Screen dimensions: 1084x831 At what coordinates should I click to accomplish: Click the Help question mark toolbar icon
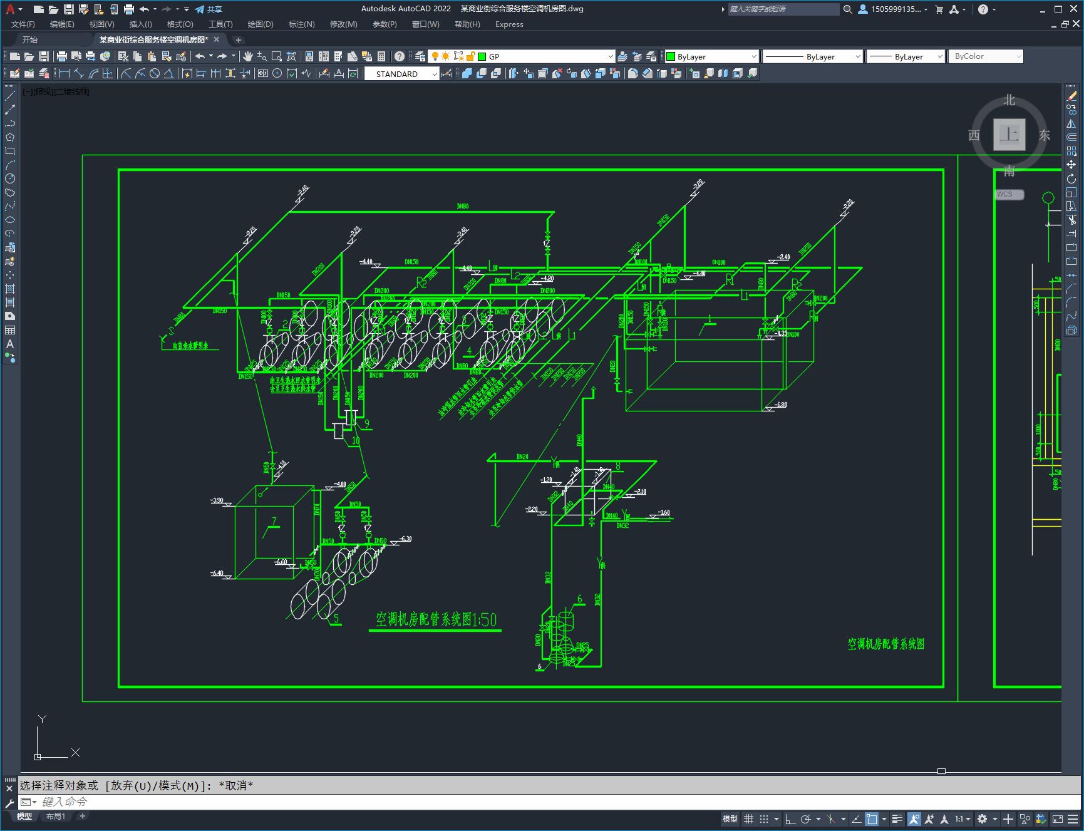(400, 56)
